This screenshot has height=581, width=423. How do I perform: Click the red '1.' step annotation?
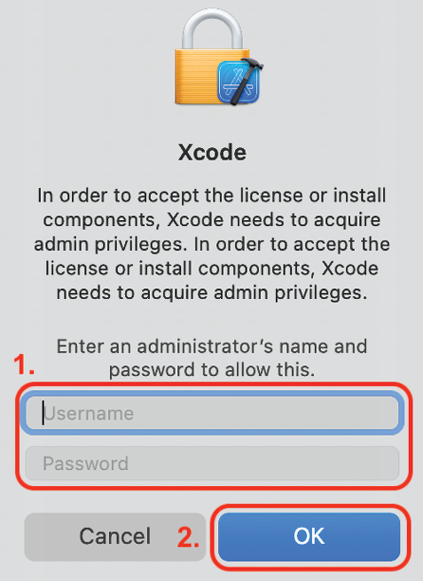tap(24, 365)
